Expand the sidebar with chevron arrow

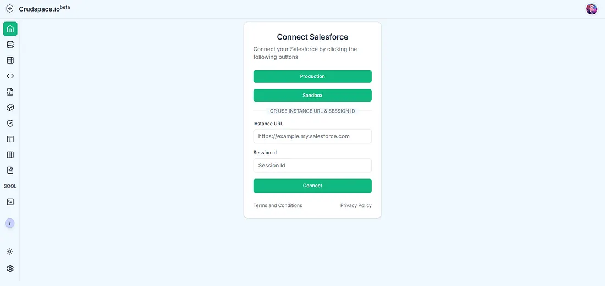10,223
